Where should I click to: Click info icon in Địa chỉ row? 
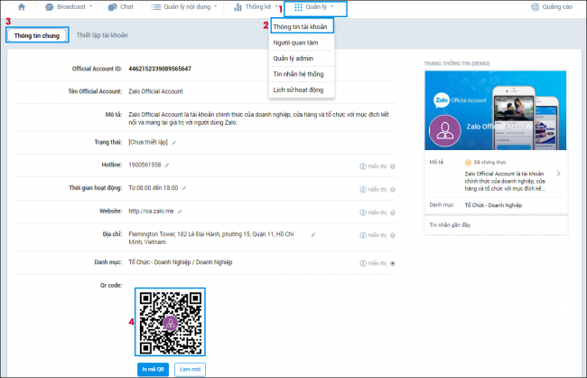click(363, 235)
